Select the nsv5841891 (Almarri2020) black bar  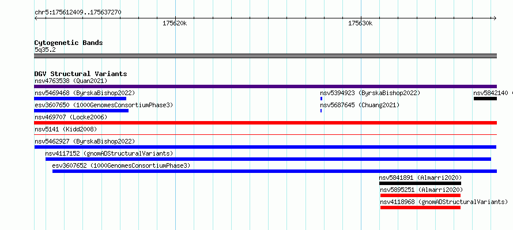pyautogui.click(x=420, y=183)
